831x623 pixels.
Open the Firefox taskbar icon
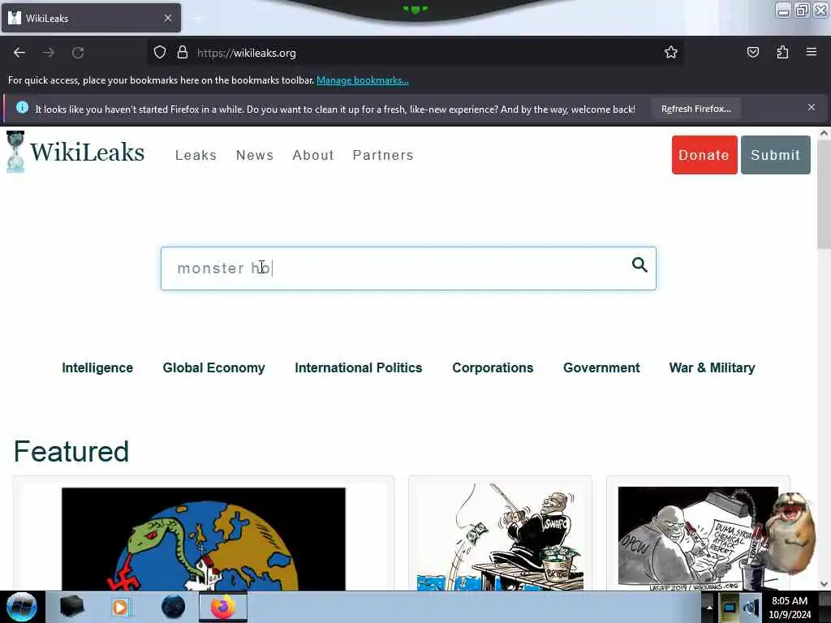[x=223, y=607]
